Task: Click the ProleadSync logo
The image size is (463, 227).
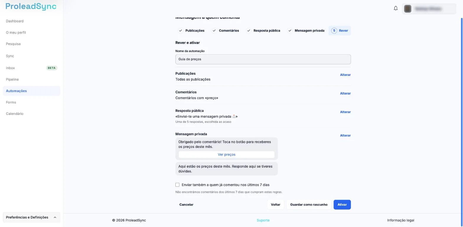Action: (x=31, y=6)
